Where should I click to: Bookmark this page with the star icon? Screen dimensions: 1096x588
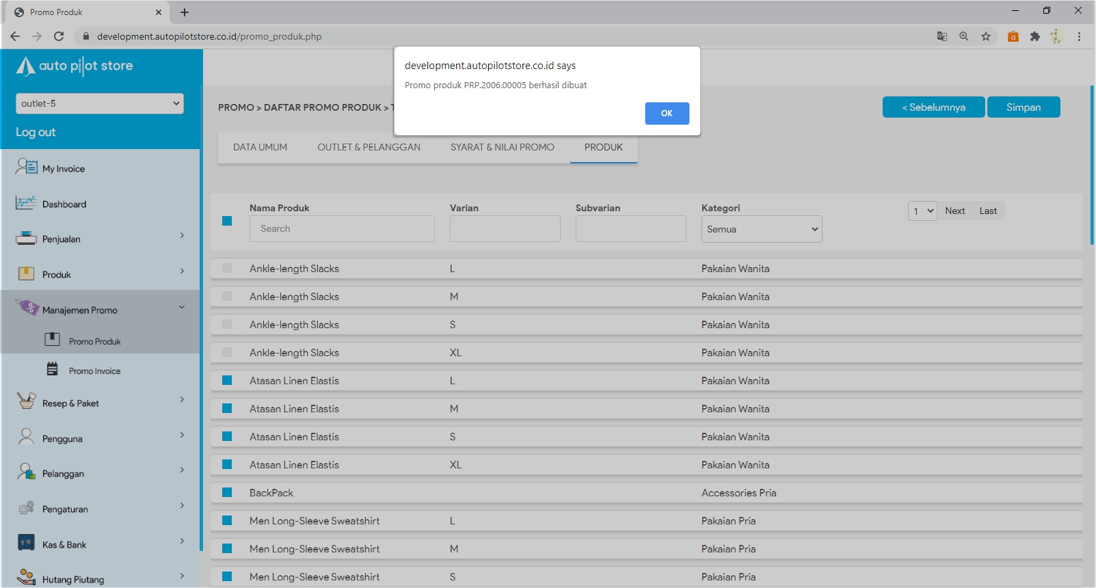[985, 36]
